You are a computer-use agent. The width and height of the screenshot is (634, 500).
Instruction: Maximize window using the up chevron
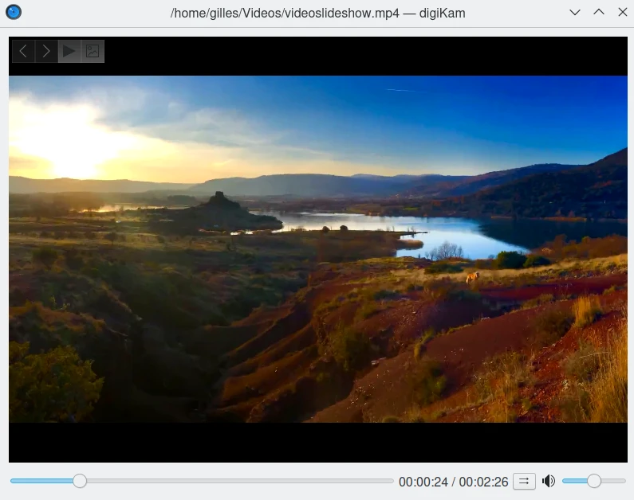tap(599, 12)
